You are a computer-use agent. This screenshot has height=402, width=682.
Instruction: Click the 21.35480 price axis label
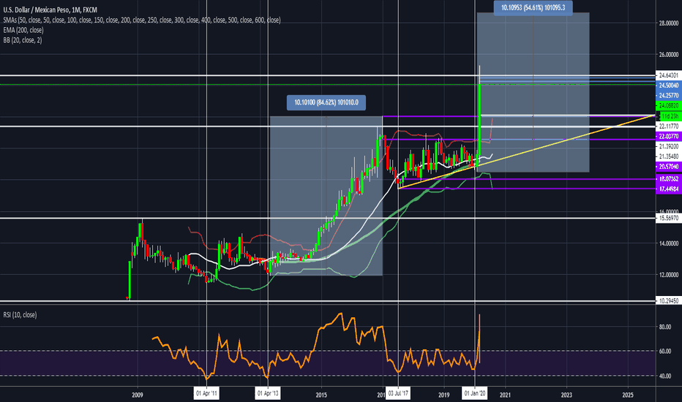[x=669, y=156]
